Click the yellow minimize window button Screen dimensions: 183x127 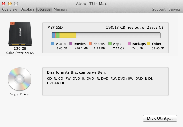pyautogui.click(x=10, y=3)
